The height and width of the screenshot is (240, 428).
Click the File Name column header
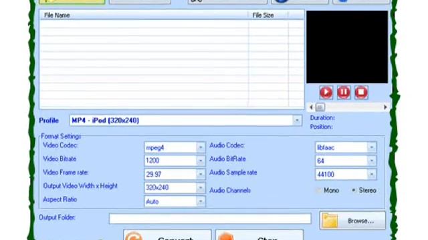click(x=144, y=15)
